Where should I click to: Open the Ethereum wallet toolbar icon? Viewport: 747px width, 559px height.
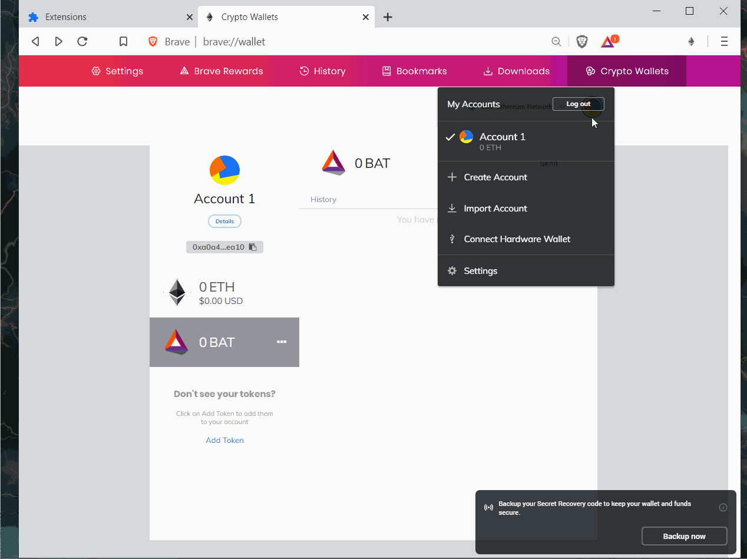pos(692,41)
